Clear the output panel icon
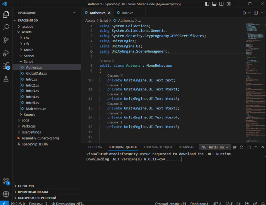 click(x=234, y=147)
